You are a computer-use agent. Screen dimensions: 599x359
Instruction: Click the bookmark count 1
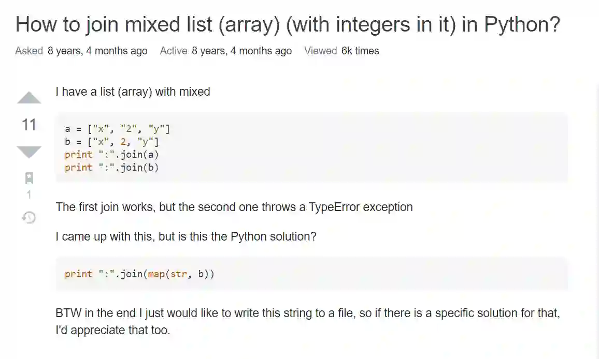[x=29, y=195]
